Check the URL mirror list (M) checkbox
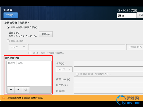Viewport: 143px width, 107px height. click(x=30, y=53)
